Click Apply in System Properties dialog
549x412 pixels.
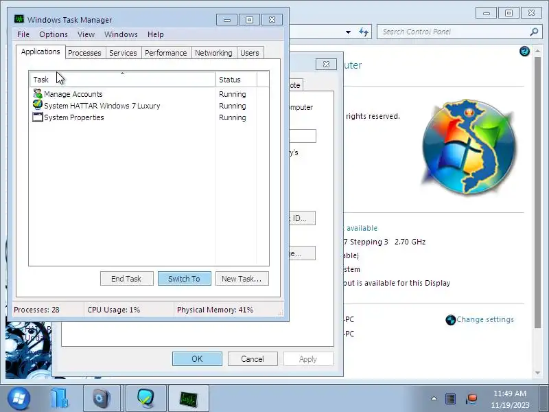tap(308, 358)
